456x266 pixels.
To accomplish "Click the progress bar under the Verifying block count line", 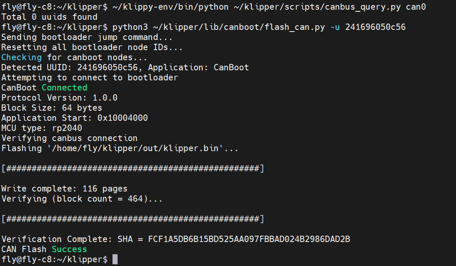I will [133, 219].
